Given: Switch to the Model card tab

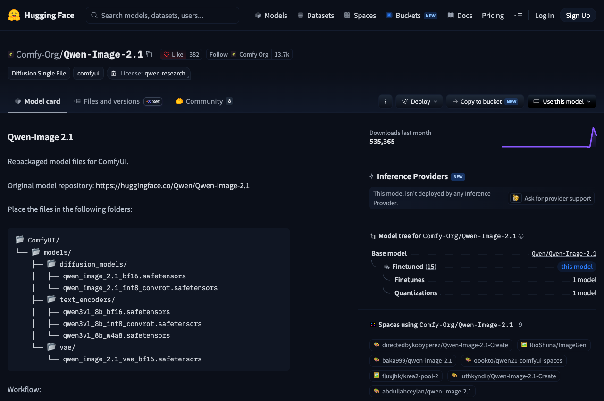Looking at the screenshot, I should tap(37, 101).
